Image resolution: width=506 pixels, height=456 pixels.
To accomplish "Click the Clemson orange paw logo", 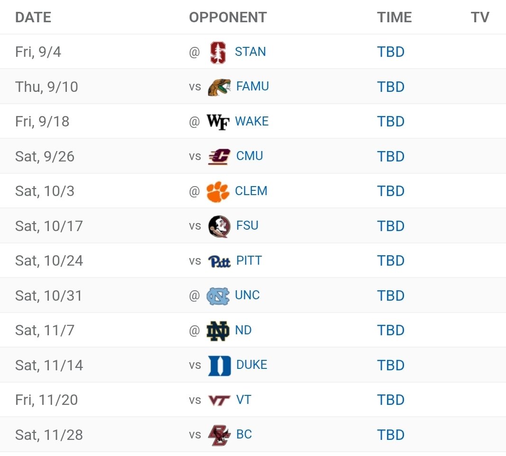I will coord(218,191).
